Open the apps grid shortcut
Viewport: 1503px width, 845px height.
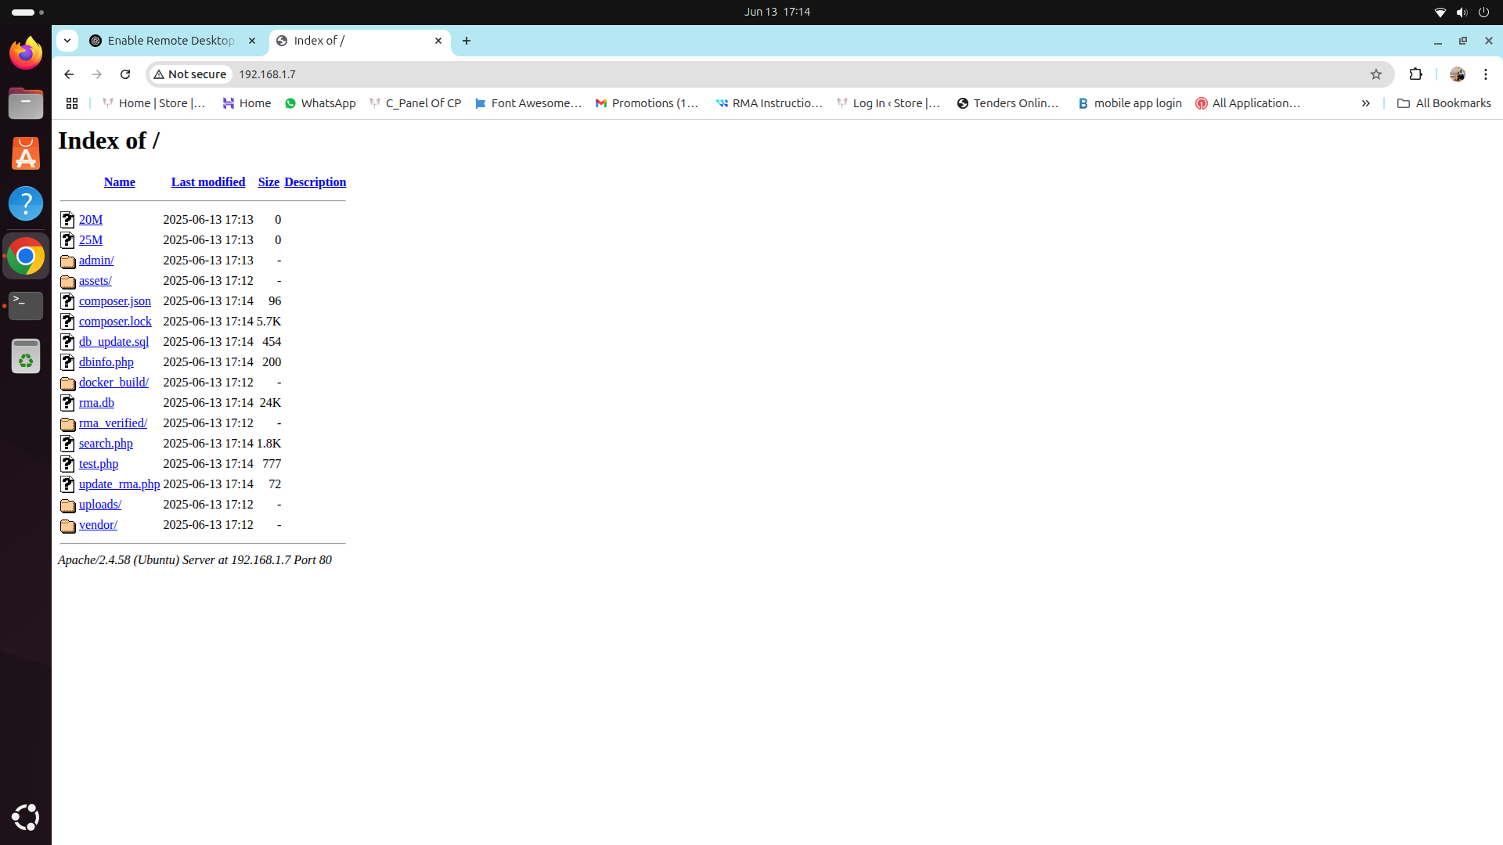click(x=72, y=103)
